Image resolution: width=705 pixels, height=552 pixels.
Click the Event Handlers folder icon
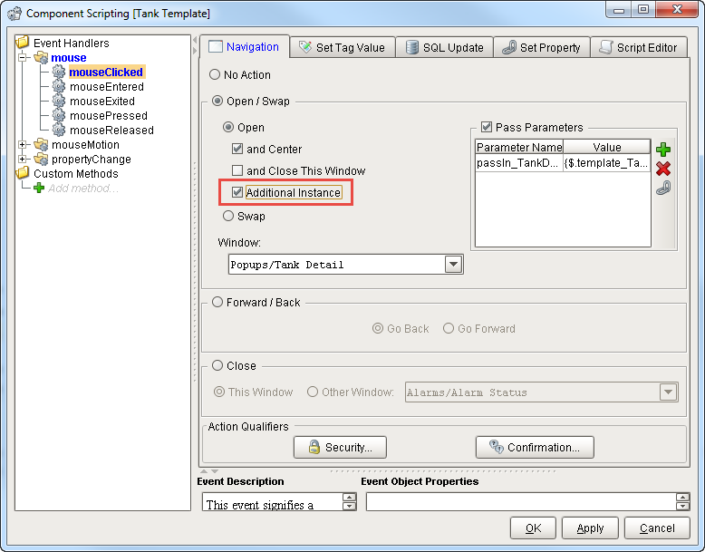click(x=23, y=43)
